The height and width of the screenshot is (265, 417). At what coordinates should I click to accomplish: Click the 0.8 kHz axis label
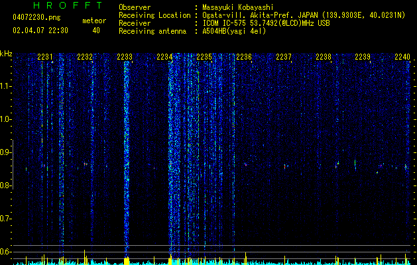pos(5,185)
